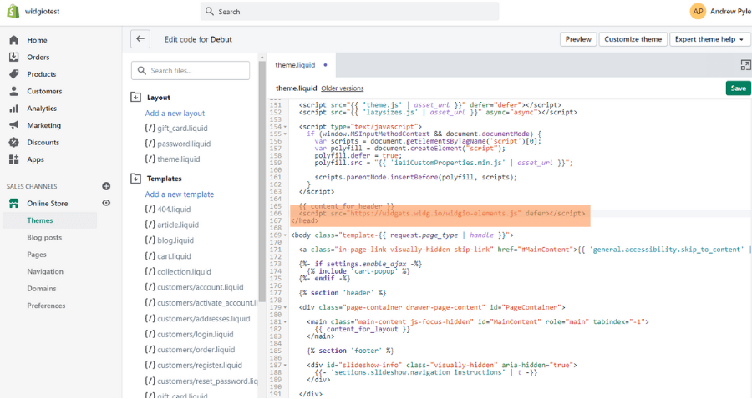Fold main tag at line 181
Image resolution: width=752 pixels, height=399 pixels.
(286, 322)
